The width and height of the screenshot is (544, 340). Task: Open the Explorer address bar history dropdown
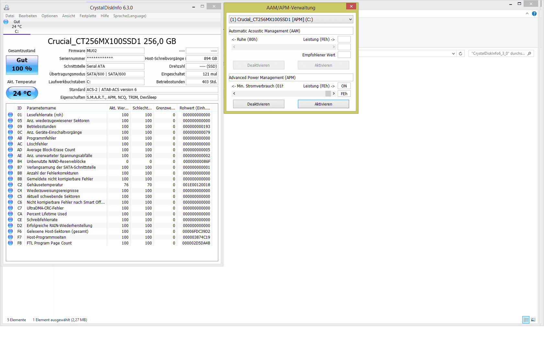(453, 53)
